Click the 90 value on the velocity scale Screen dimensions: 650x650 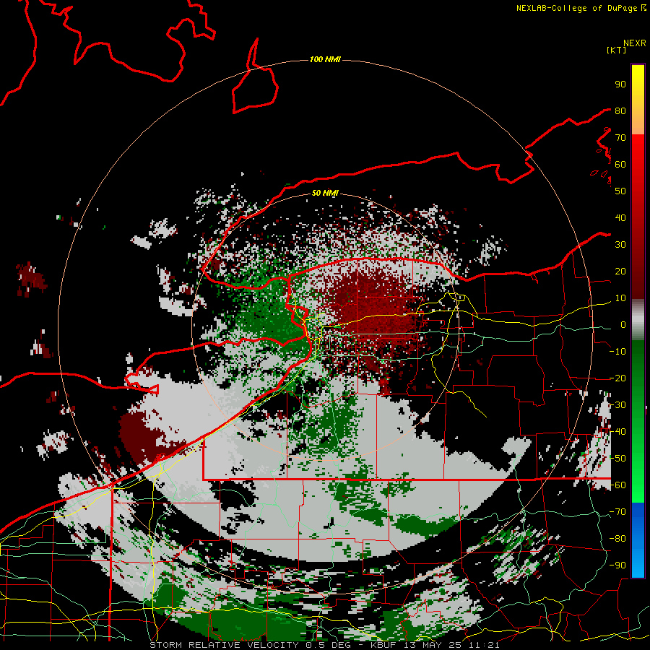(620, 84)
